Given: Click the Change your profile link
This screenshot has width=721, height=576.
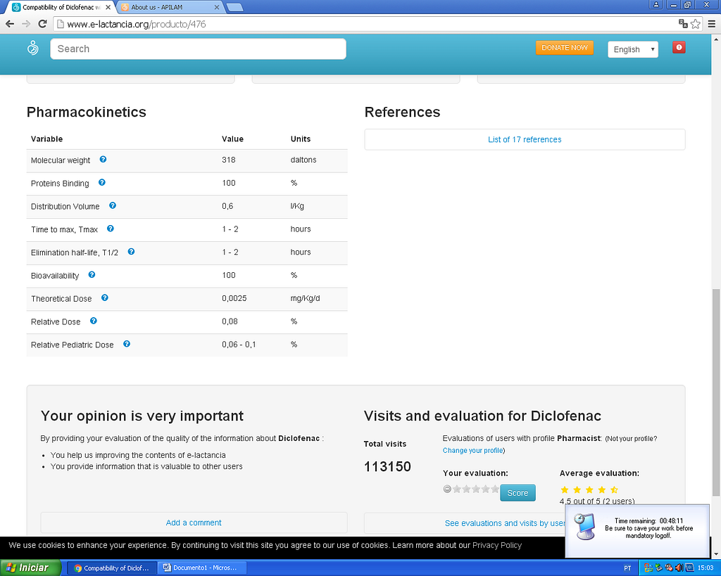Looking at the screenshot, I should point(472,450).
